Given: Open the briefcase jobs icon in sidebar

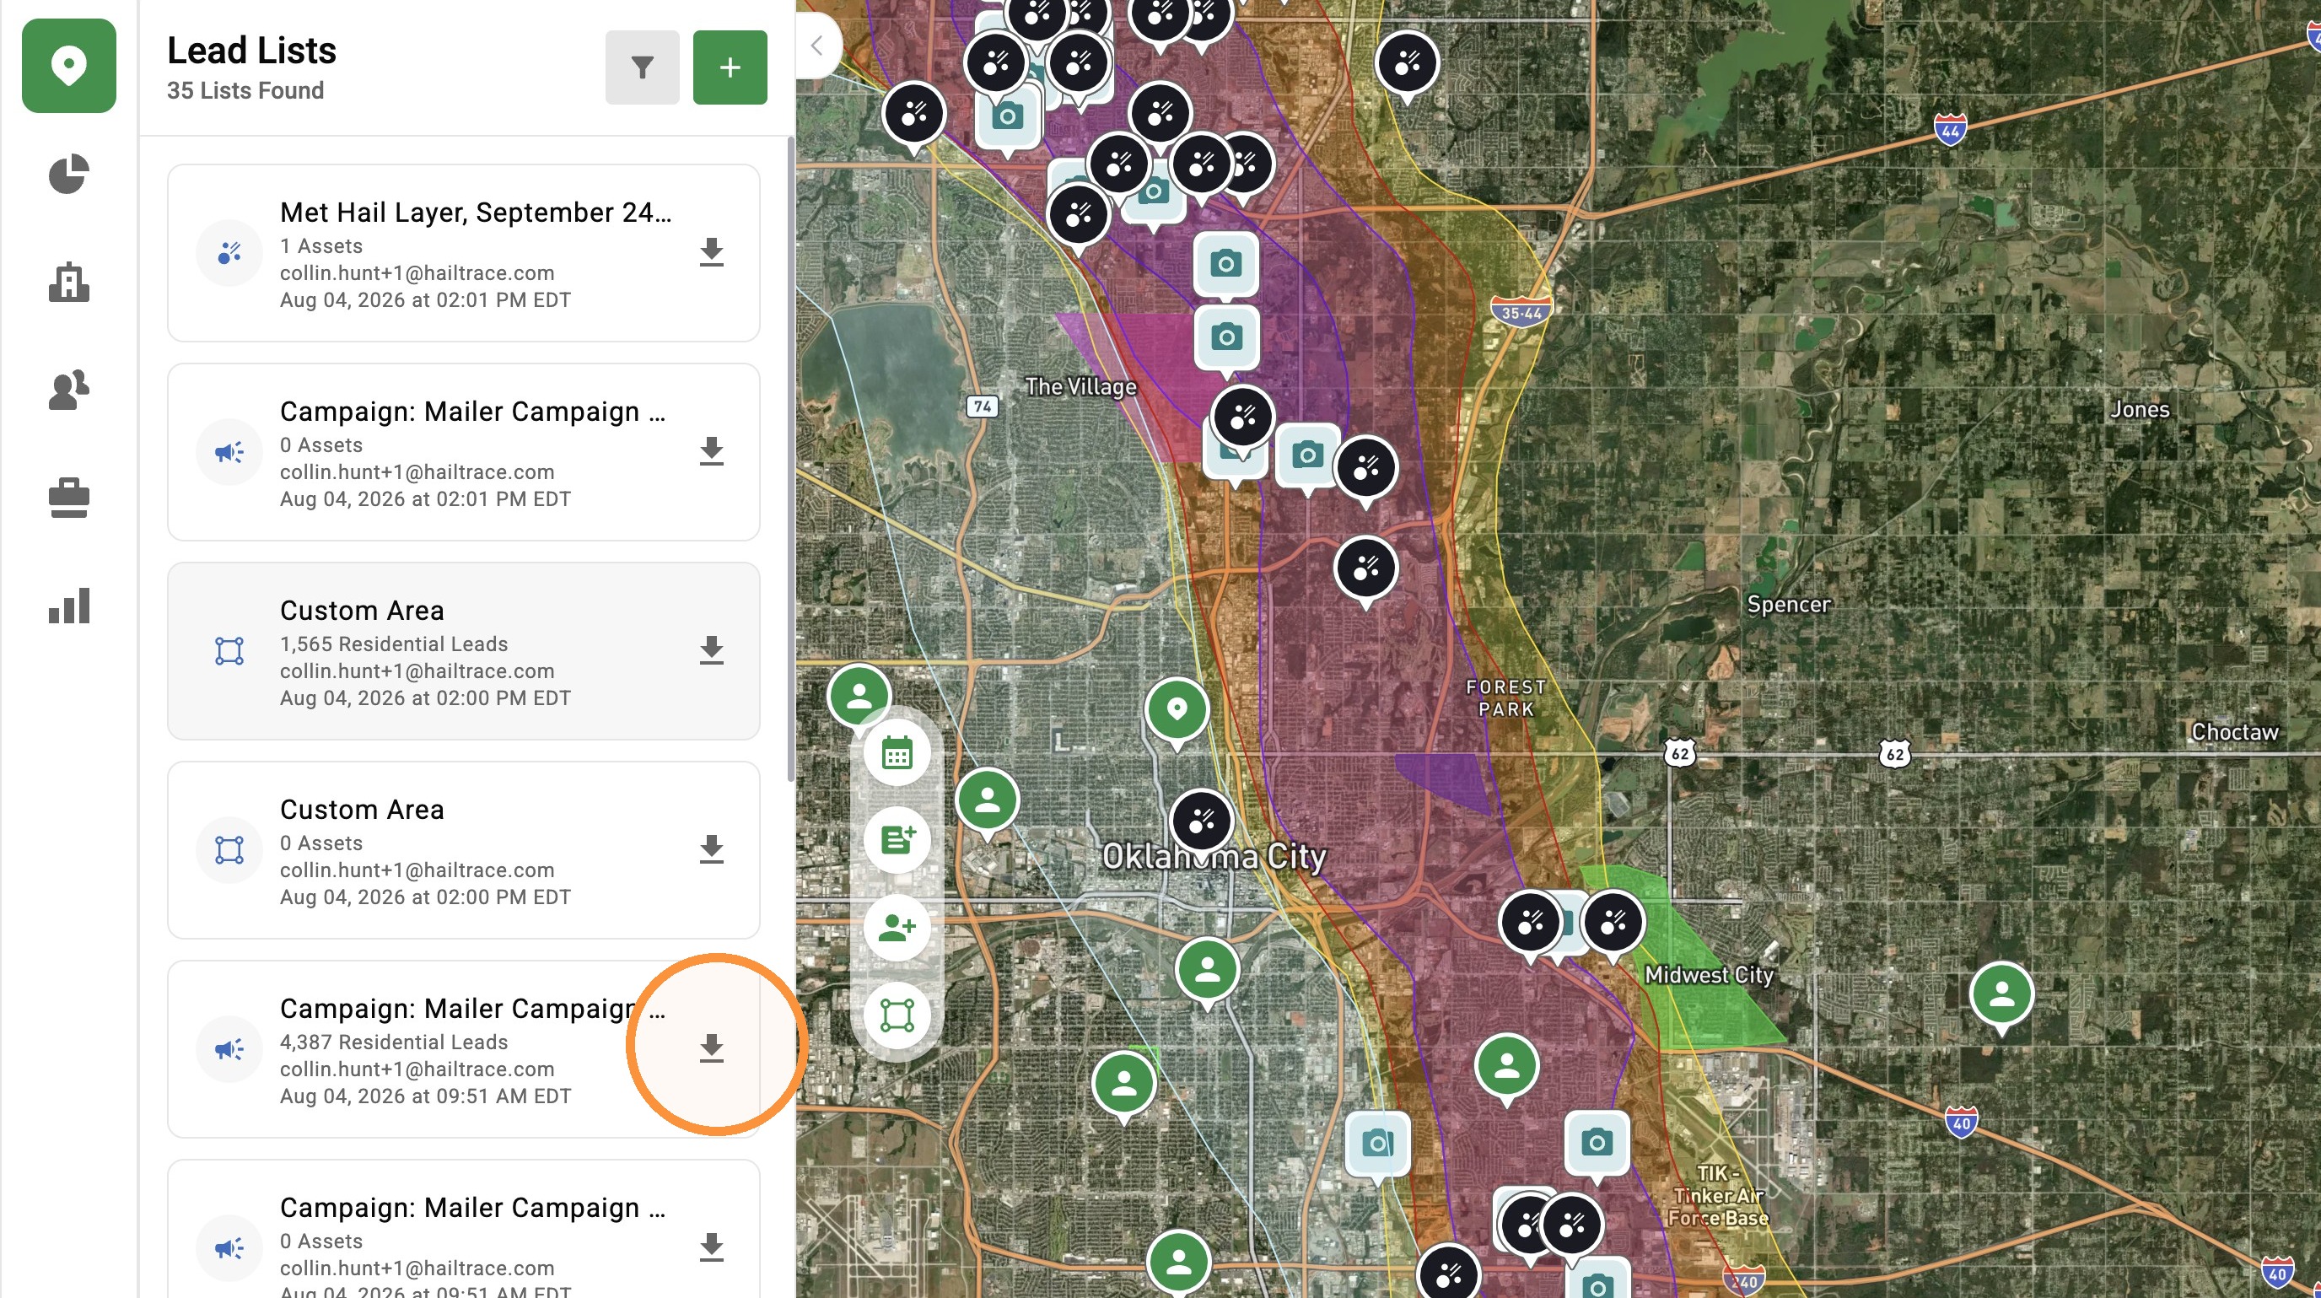Looking at the screenshot, I should pos(68,498).
